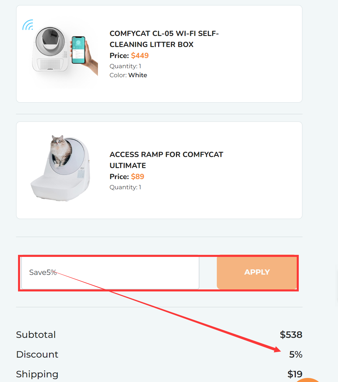Click the 5% discount value

pos(296,354)
